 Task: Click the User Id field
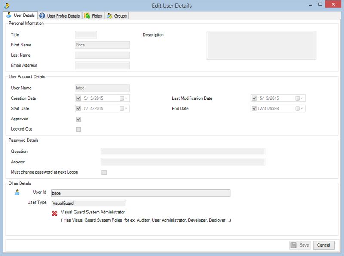click(141, 193)
